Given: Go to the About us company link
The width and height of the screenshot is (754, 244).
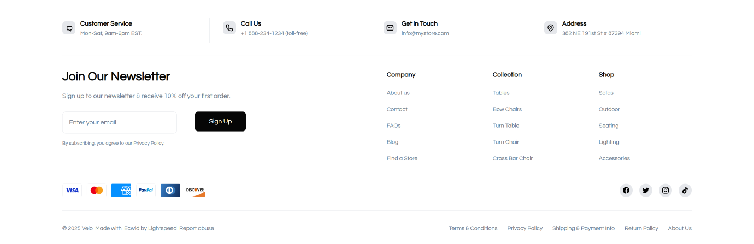Looking at the screenshot, I should 398,93.
